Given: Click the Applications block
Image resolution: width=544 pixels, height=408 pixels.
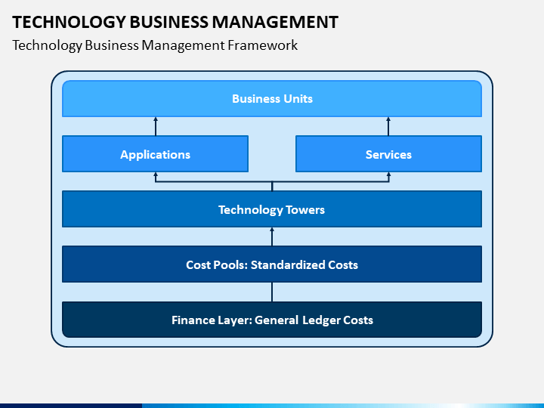Looking at the screenshot, I should click(x=155, y=153).
